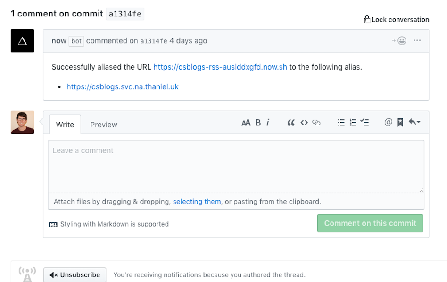Click the Leave a comment text area
447x282 pixels.
[236, 166]
